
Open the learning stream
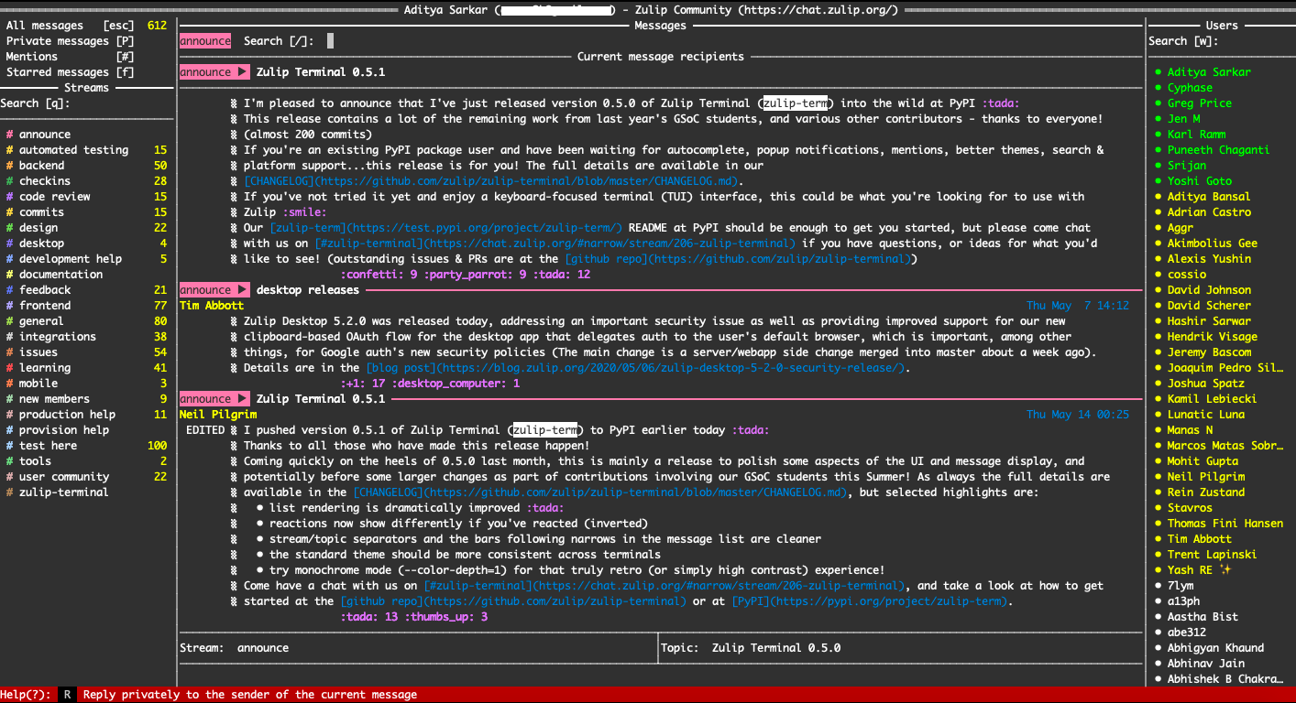pos(86,368)
